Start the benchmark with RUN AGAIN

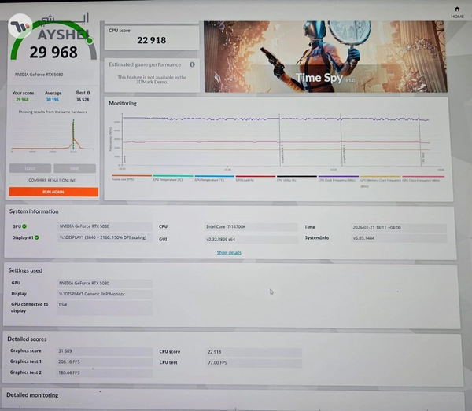[x=53, y=192]
